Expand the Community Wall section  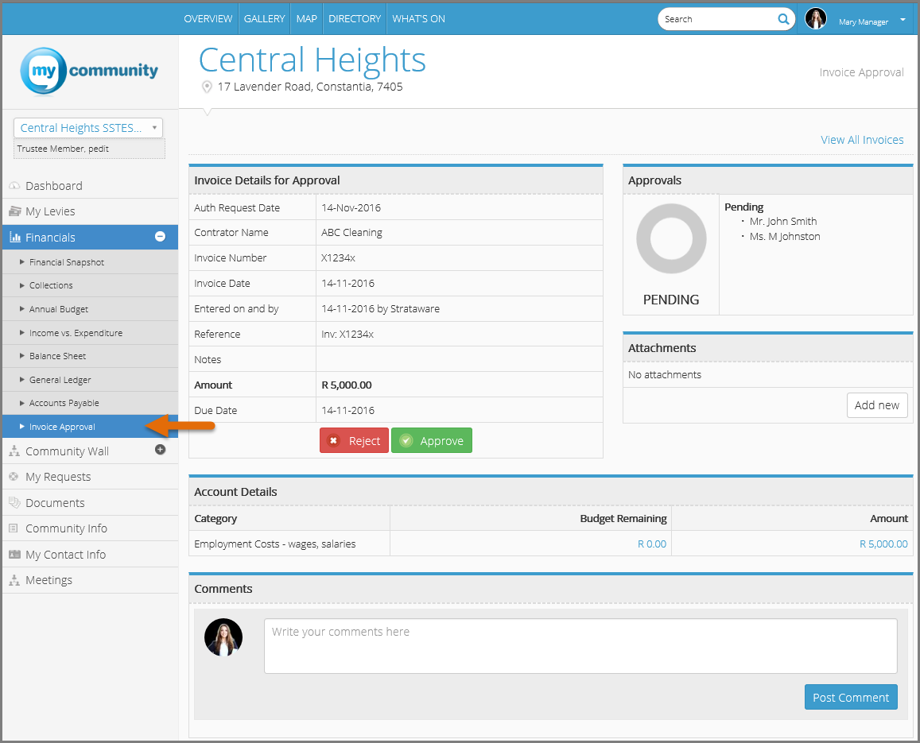pos(160,450)
